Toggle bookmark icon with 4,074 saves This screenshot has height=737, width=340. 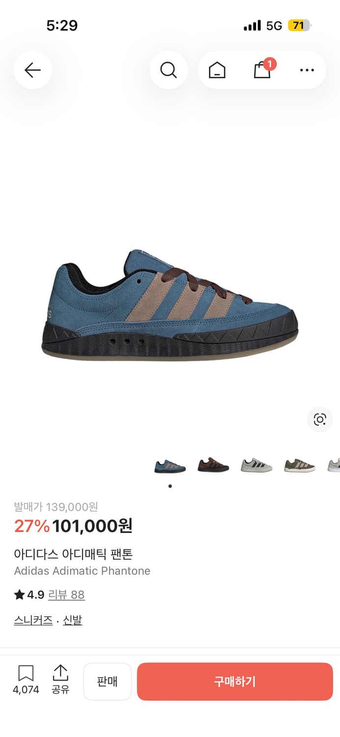click(x=26, y=680)
